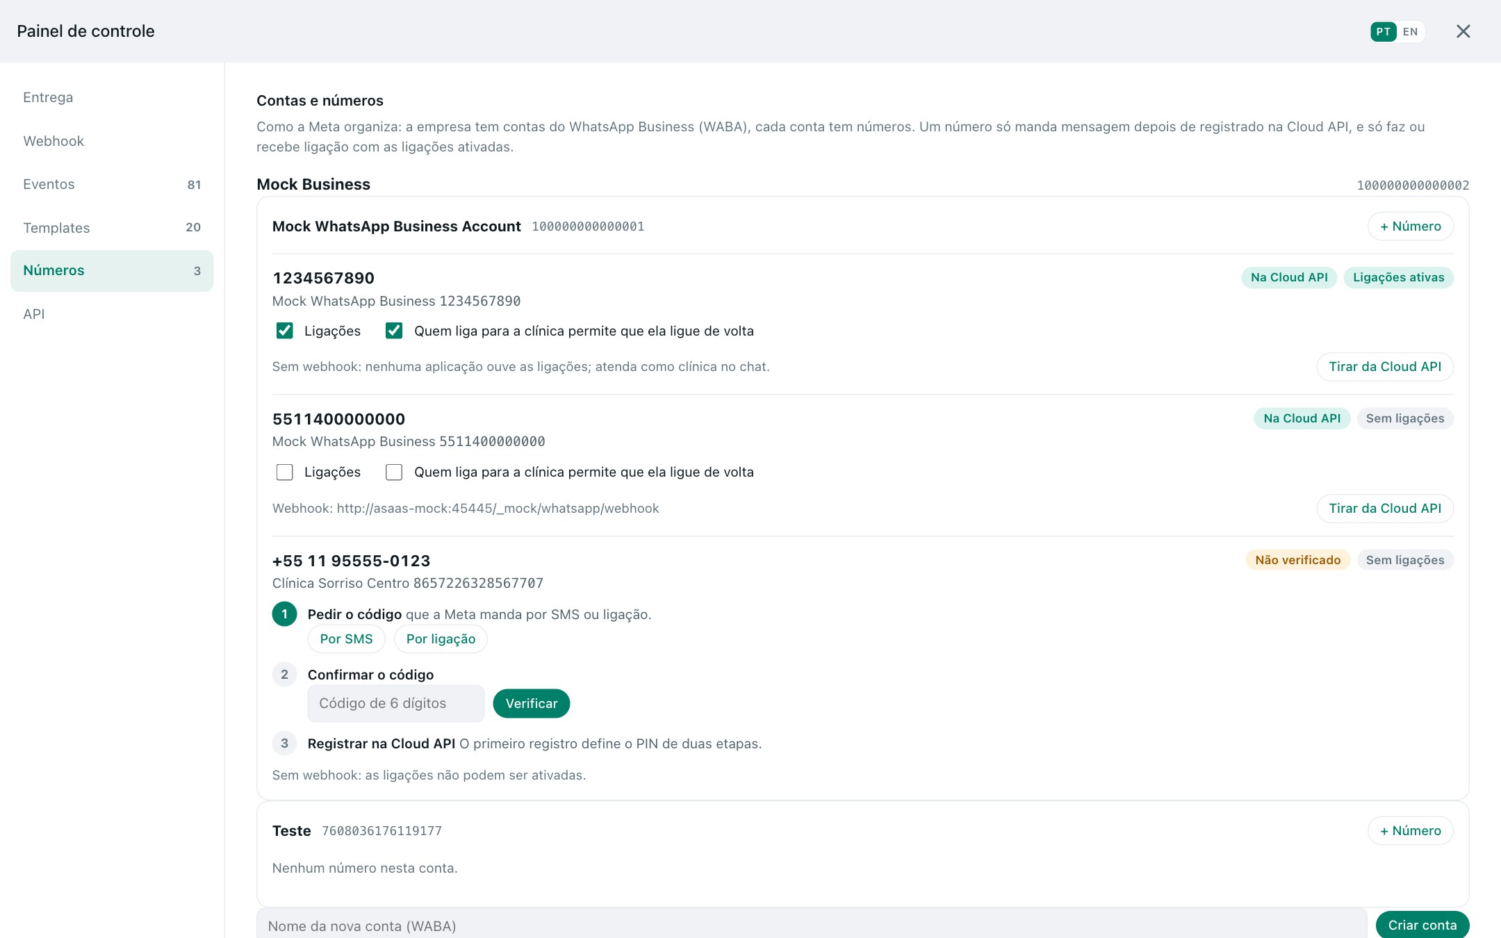Switch language to EN
This screenshot has width=1501, height=938.
[x=1410, y=32]
